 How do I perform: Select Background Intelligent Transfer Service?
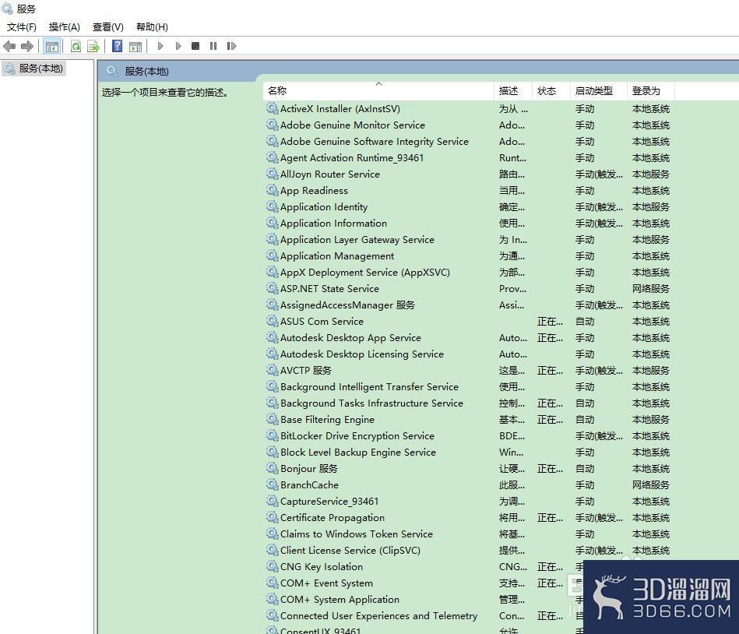pyautogui.click(x=369, y=386)
